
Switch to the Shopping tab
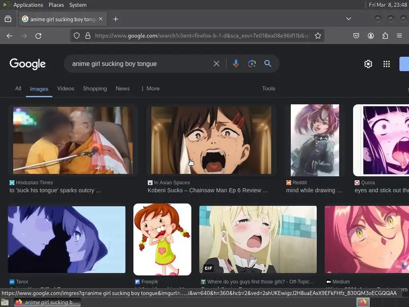95,88
